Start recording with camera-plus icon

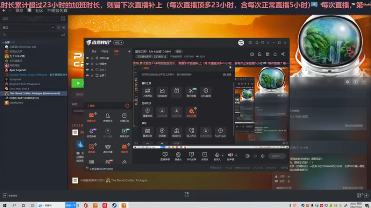(248, 156)
